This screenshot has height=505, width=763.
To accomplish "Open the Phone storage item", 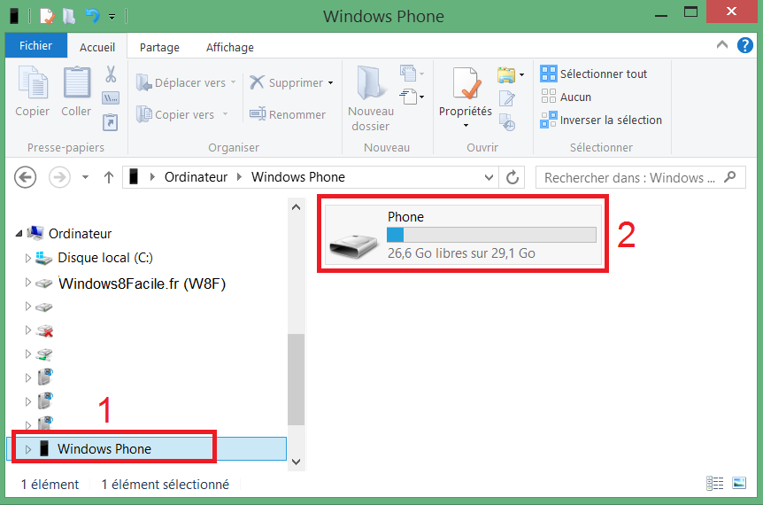I will pyautogui.click(x=463, y=235).
